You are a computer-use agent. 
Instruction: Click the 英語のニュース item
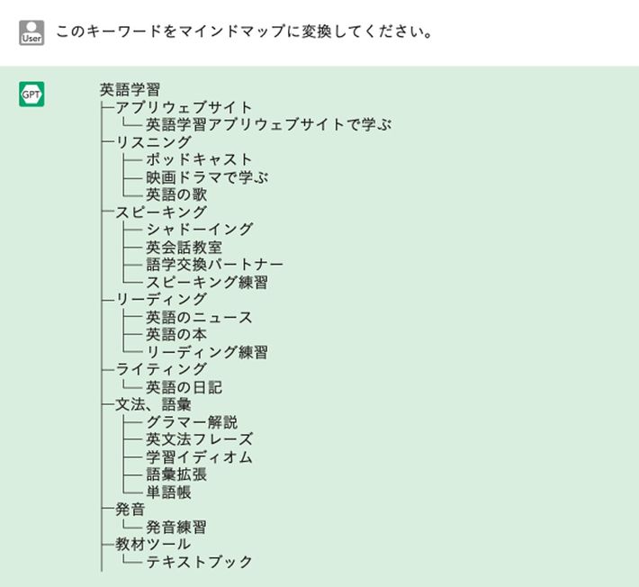200,318
